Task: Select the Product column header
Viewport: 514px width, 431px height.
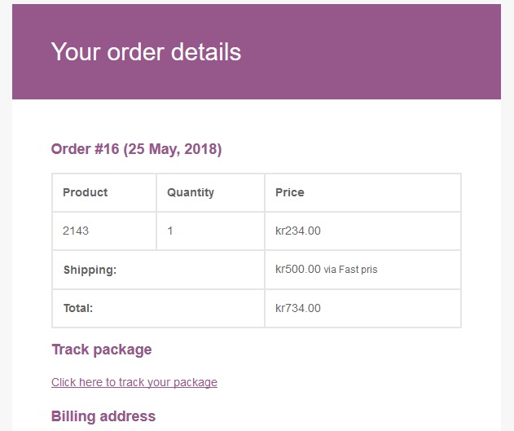Action: click(86, 192)
